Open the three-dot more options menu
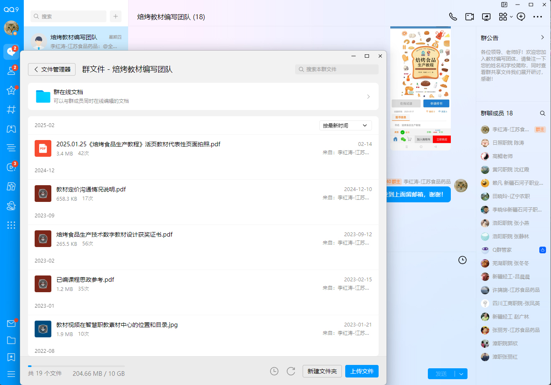This screenshot has width=551, height=385. (x=538, y=17)
